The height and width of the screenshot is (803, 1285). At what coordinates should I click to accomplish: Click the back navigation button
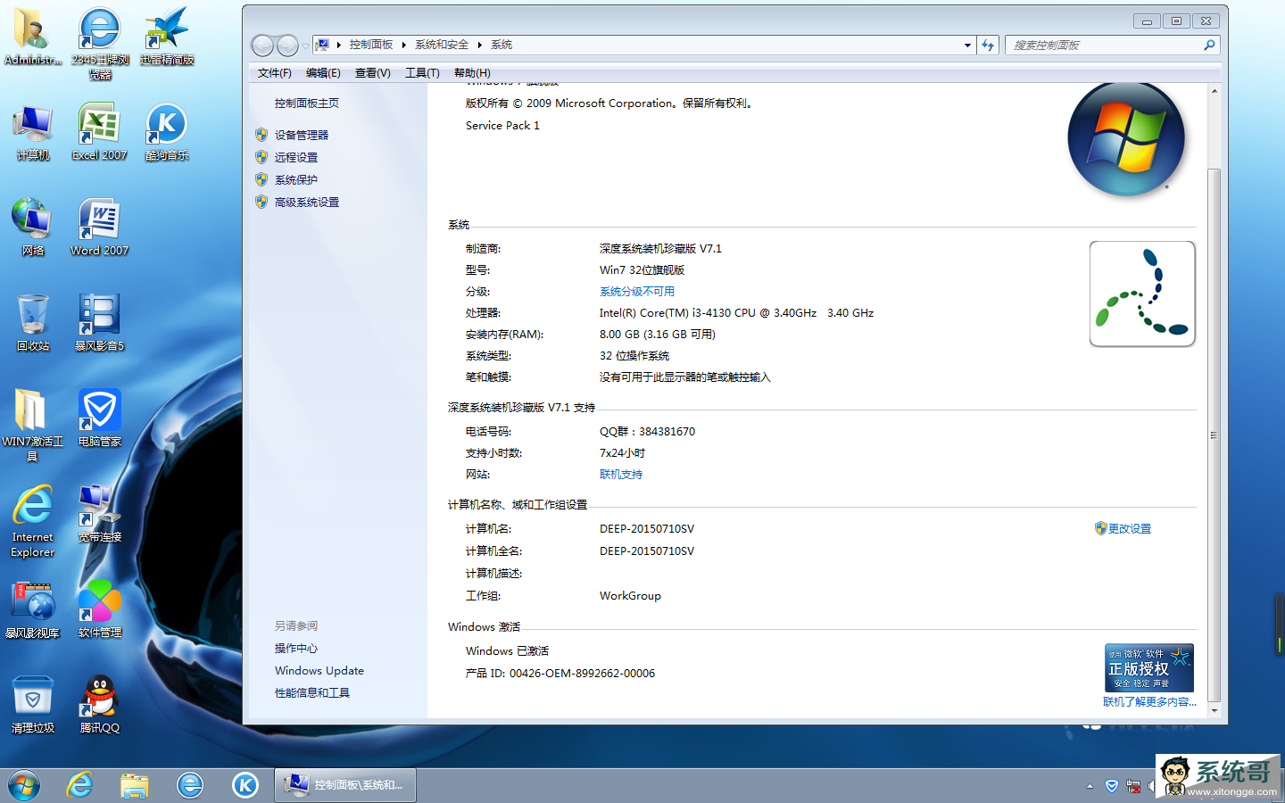tap(262, 45)
